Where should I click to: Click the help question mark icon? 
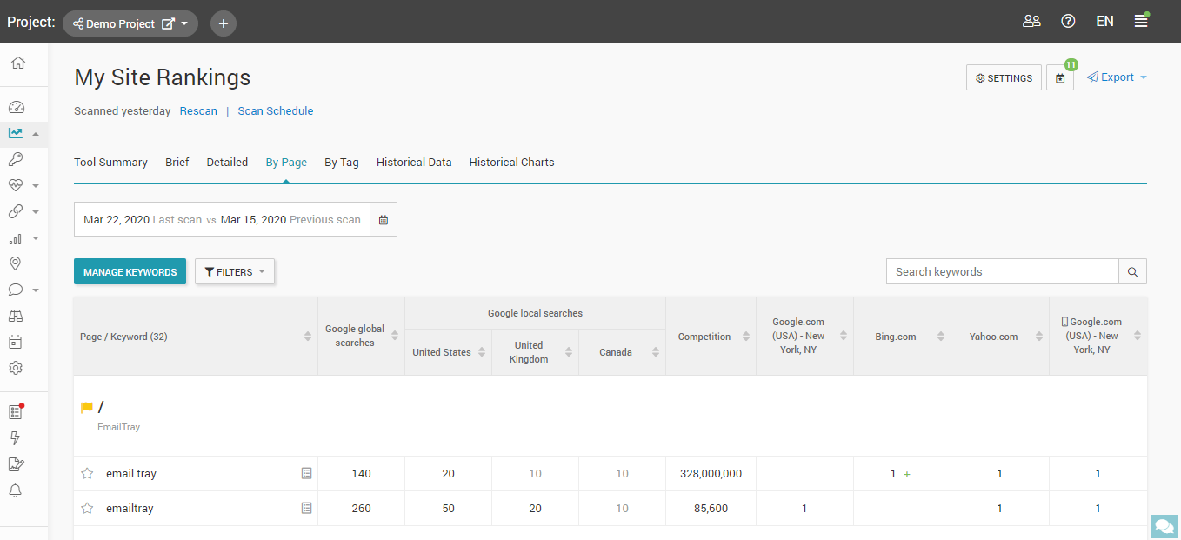[x=1068, y=22]
